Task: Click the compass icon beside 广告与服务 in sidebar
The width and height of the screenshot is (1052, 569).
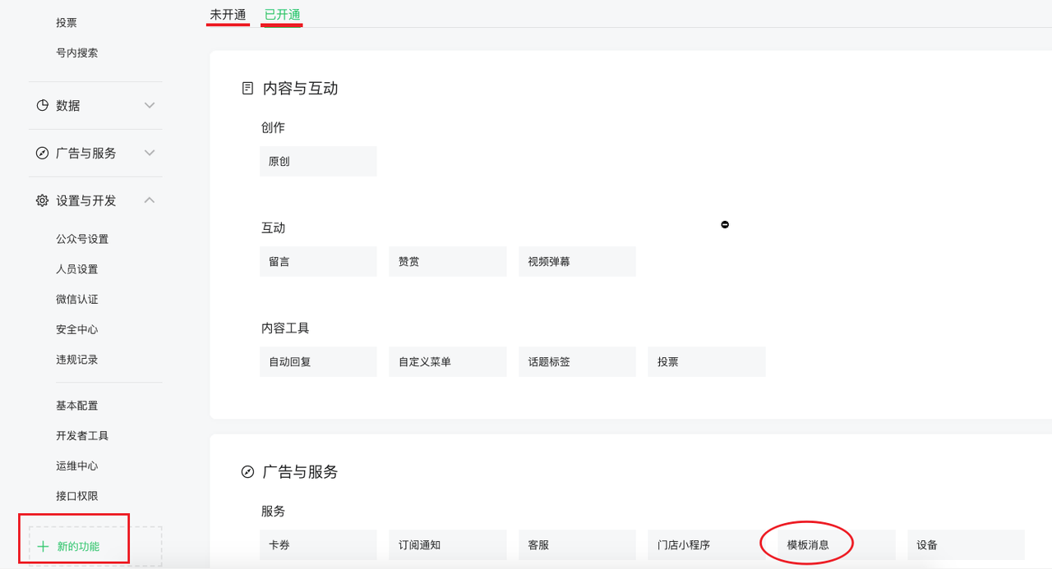Action: pos(43,154)
